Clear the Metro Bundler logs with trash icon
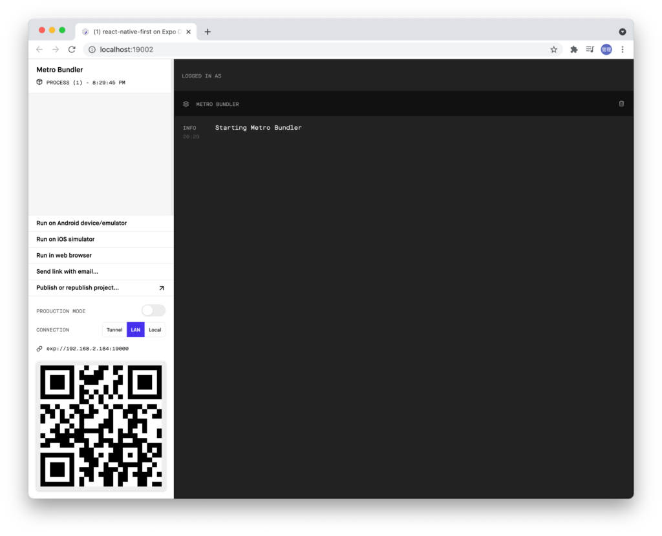Viewport: 662px width, 536px height. [x=621, y=103]
